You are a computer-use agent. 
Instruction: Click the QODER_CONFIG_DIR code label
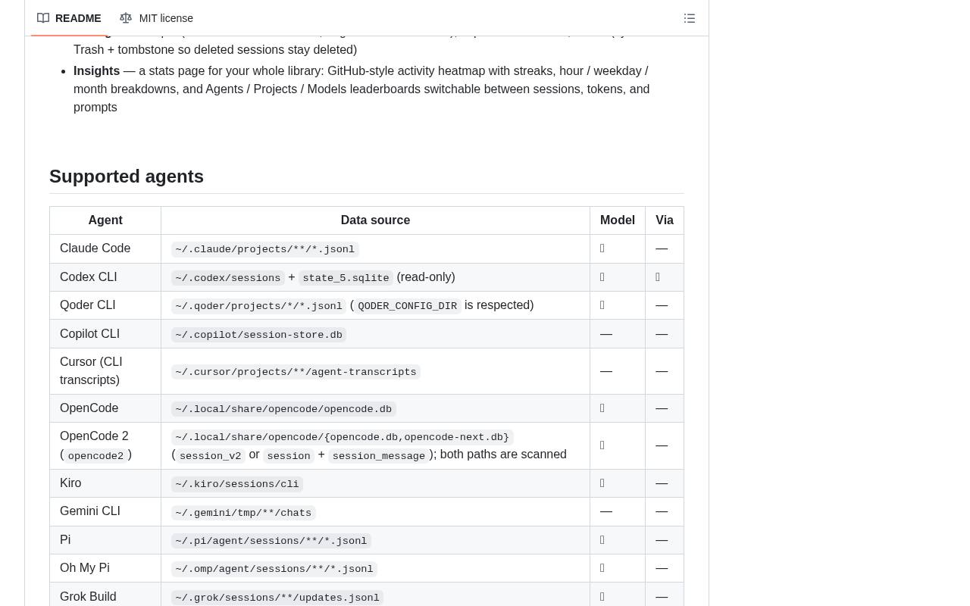pyautogui.click(x=408, y=306)
